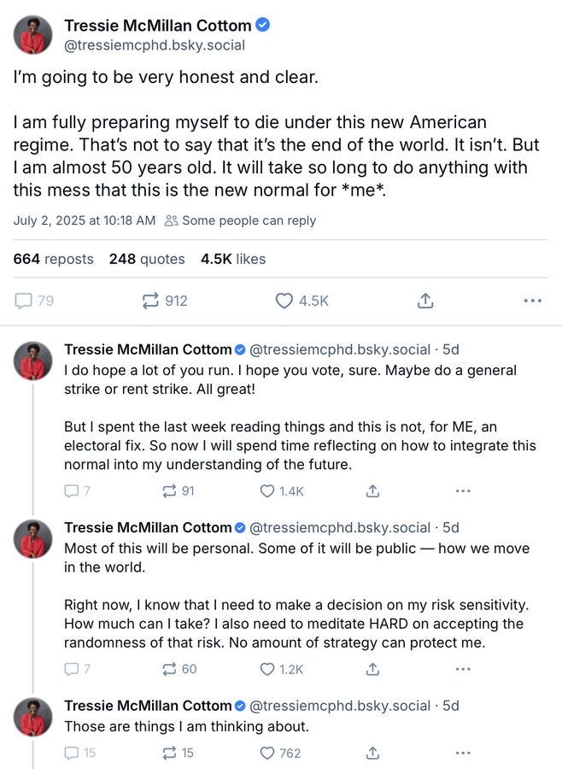
Task: Reply to the 'risk sensitivity' post
Action: click(73, 669)
